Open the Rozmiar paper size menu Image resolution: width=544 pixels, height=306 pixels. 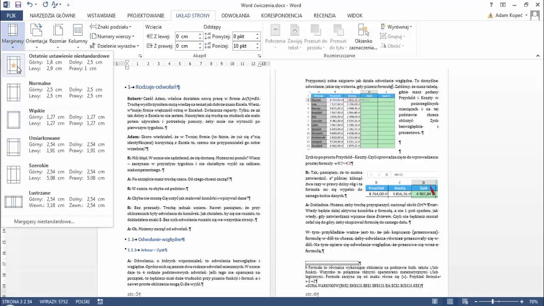(x=57, y=36)
